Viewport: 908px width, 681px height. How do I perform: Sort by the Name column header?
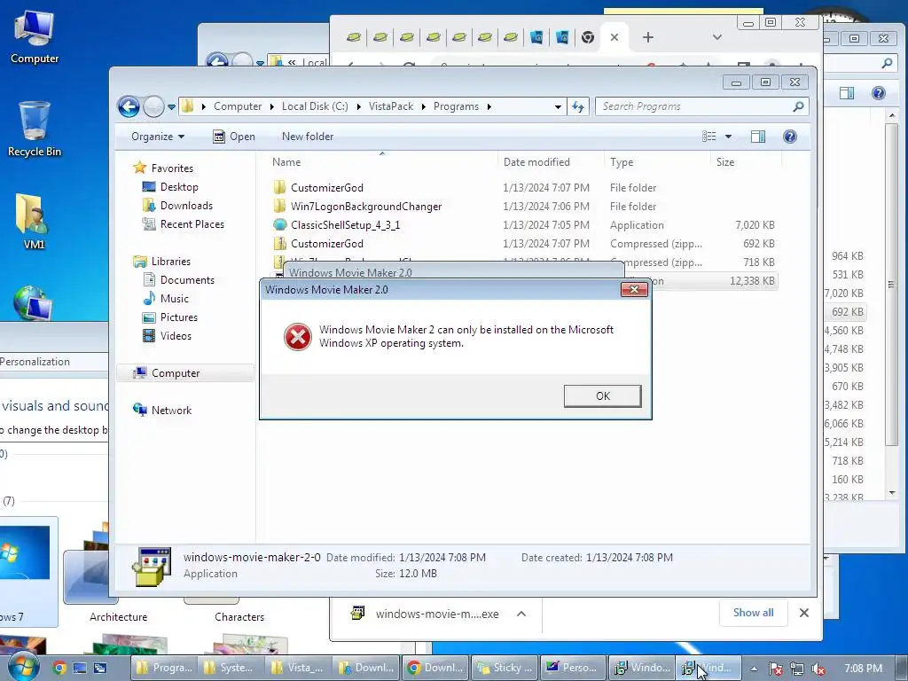pyautogui.click(x=382, y=162)
